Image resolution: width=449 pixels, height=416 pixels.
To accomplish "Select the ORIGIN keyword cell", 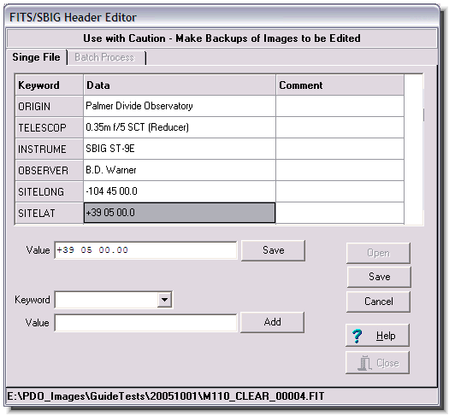I will (50, 107).
